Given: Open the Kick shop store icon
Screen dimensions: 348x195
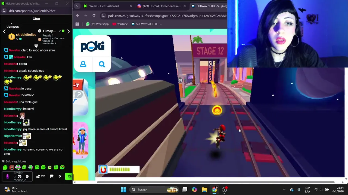Looking at the screenshot, I should [52, 176].
